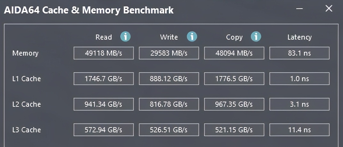
Task: Click the L1 Cache Latency 1.0 ns field
Action: [299, 79]
